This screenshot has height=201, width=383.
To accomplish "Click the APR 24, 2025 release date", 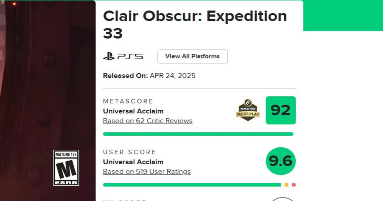I will (172, 76).
